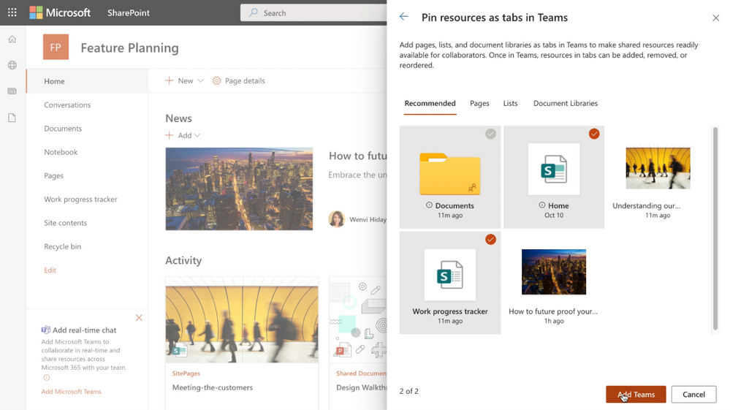Click the info icon beside Home

[542, 205]
